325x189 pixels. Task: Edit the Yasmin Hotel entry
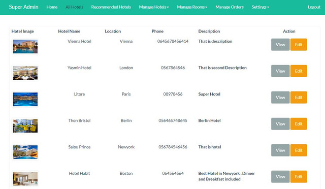coord(299,71)
